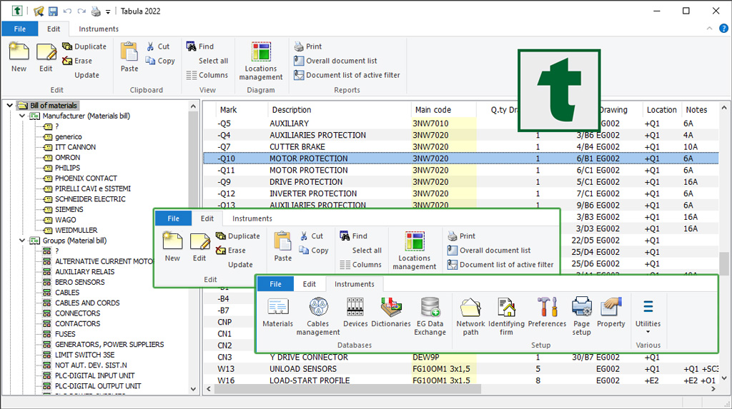Image resolution: width=732 pixels, height=409 pixels.
Task: Click the Undo arrow in title bar
Action: (67, 11)
